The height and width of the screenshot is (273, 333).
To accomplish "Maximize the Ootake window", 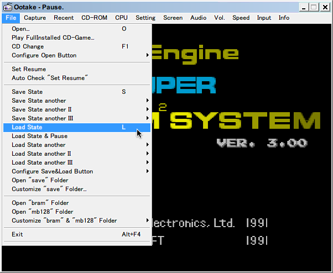I will tap(314, 7).
